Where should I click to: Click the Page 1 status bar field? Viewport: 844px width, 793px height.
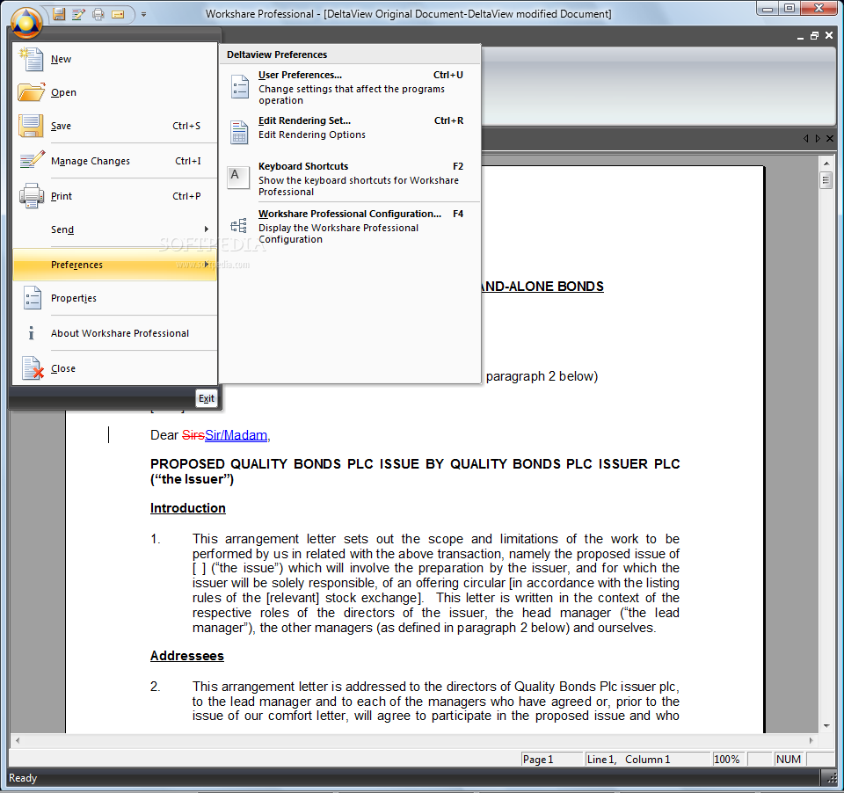click(x=552, y=759)
